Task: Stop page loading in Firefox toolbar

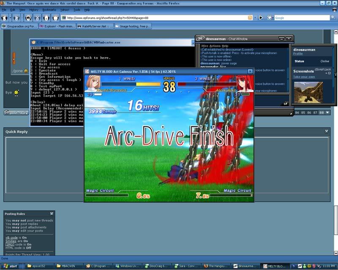Action: pyautogui.click(x=37, y=18)
